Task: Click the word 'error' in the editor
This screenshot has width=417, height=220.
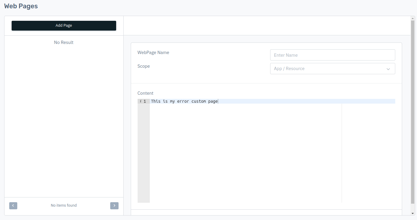Action: coord(183,101)
